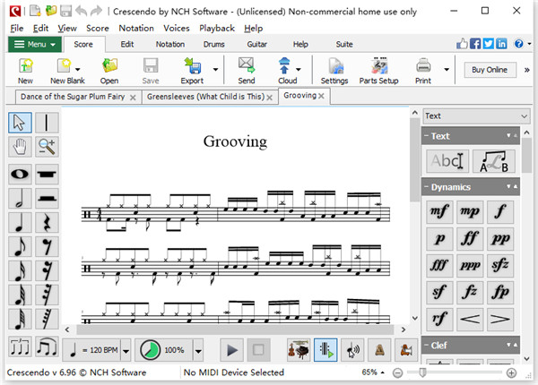Toggle sound on note click
Viewport: 538px width, 385px height.
coord(352,350)
